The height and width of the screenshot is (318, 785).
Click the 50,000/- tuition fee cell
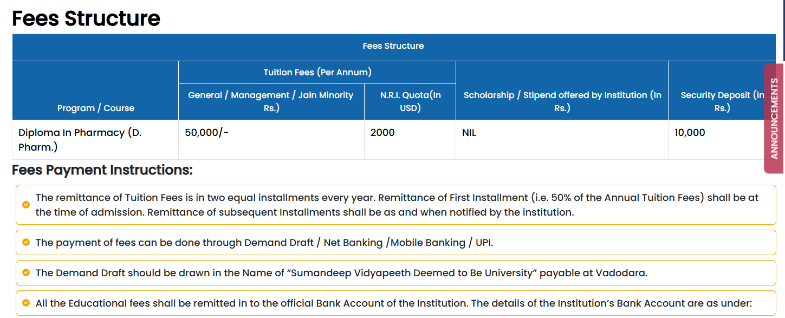click(x=206, y=133)
